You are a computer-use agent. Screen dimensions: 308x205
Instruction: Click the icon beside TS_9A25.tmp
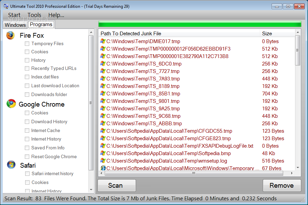pos(103,108)
